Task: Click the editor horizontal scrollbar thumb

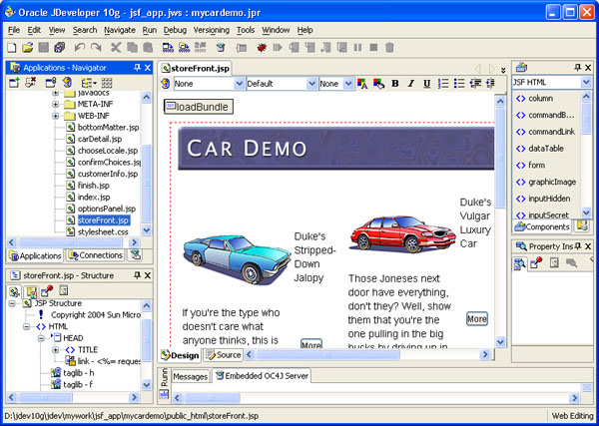Action: [x=327, y=355]
